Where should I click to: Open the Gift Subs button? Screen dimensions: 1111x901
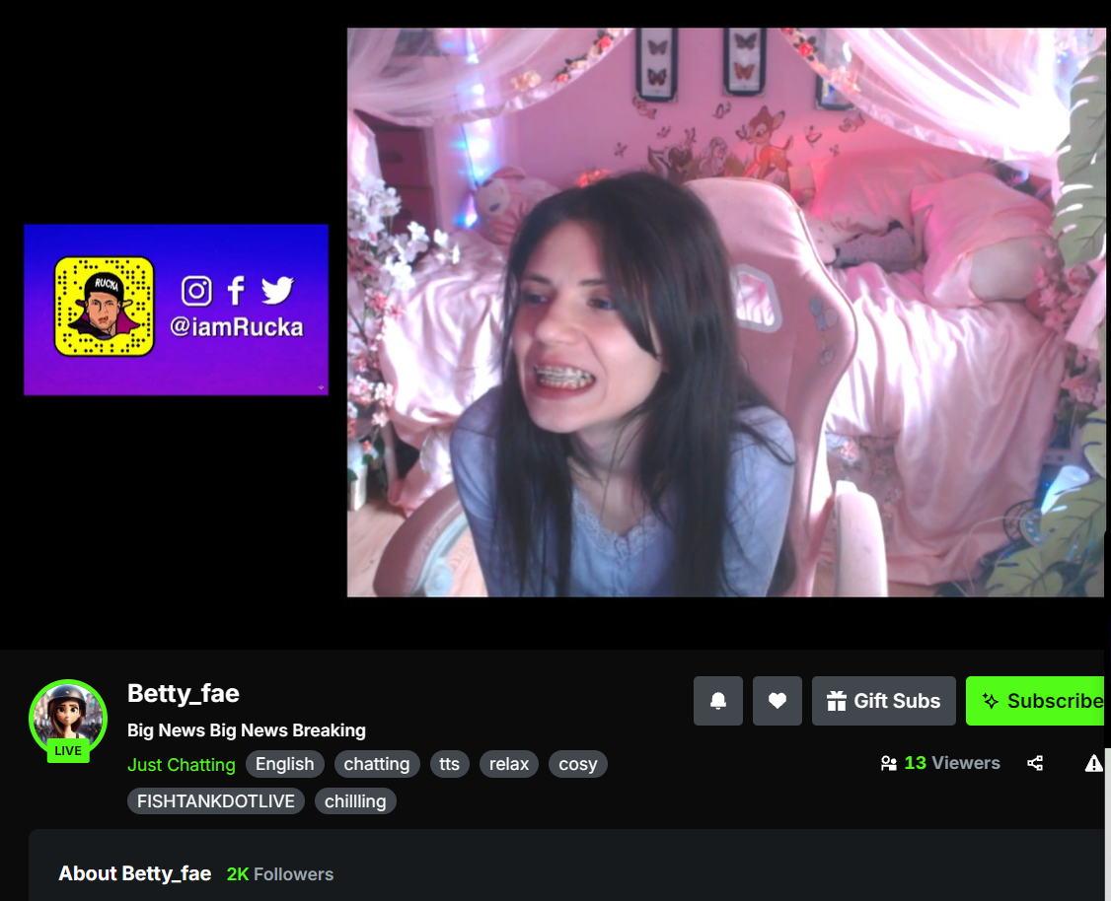pos(883,701)
